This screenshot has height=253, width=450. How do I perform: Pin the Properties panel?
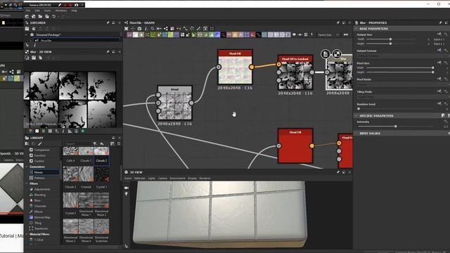click(440, 22)
